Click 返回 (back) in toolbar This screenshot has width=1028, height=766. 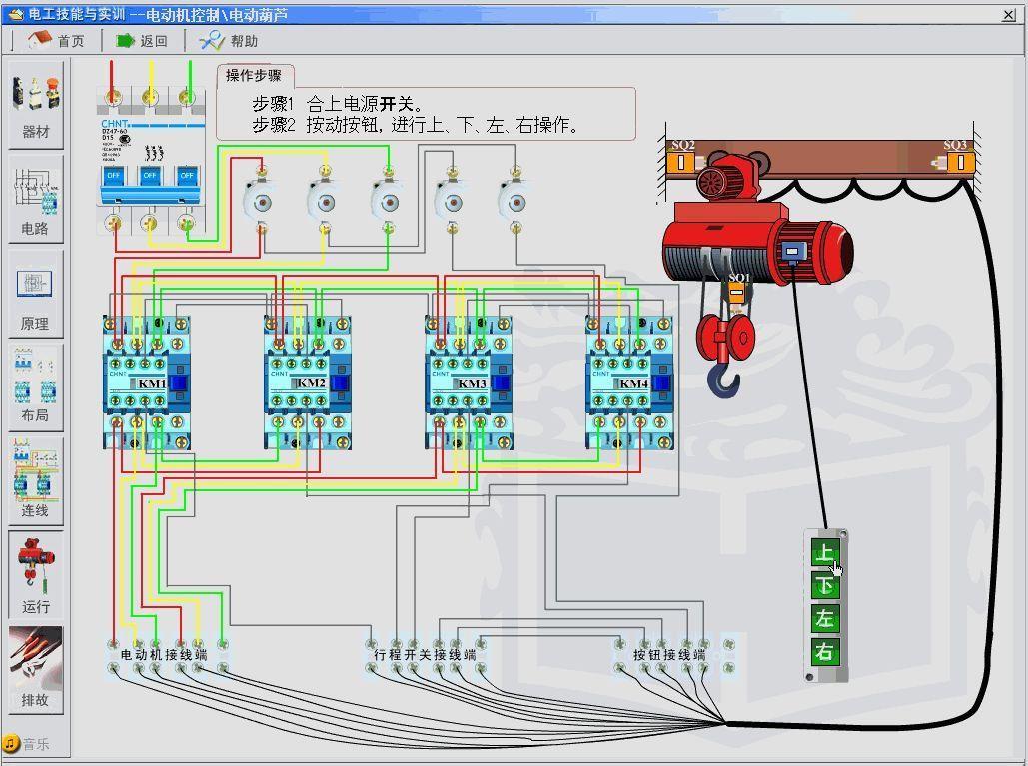coord(142,41)
